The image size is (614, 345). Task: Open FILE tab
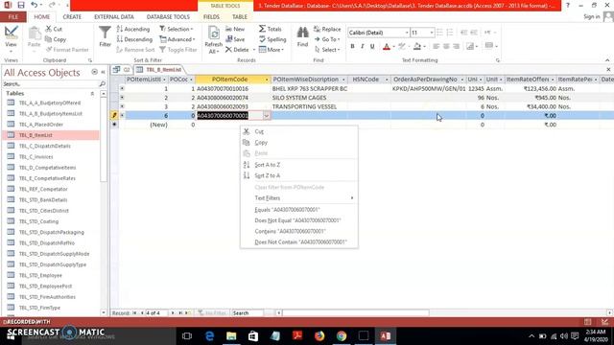[x=13, y=17]
